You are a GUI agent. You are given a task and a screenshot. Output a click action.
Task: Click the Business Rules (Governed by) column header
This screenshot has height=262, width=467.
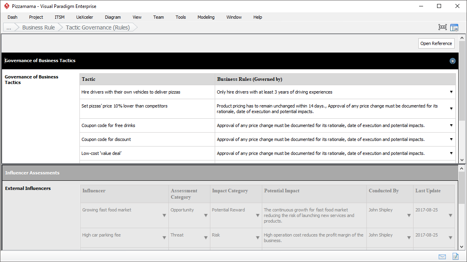[x=335, y=79]
